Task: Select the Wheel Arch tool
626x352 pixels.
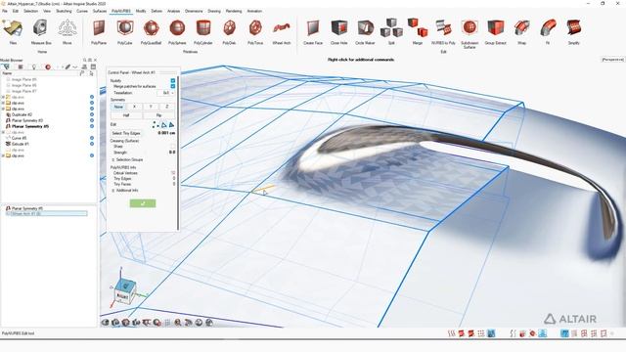Action: point(282,32)
